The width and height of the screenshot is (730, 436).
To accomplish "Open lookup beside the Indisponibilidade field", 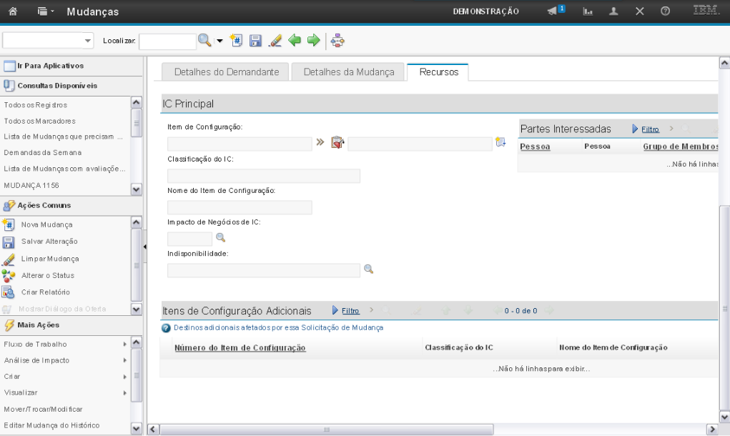I will click(369, 269).
